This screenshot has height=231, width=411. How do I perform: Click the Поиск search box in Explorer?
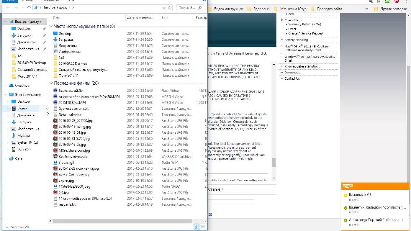(190, 7)
